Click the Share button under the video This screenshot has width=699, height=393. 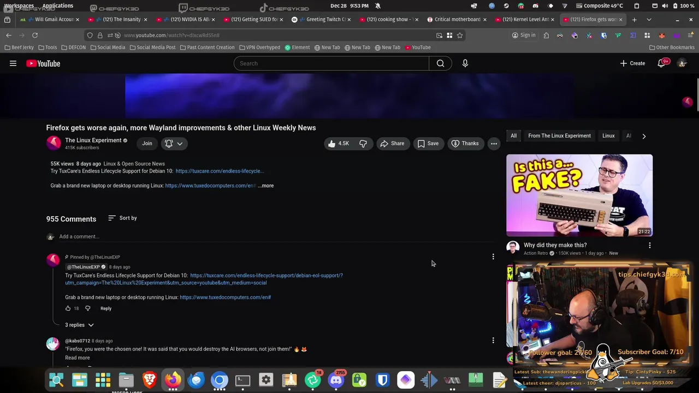pos(392,144)
